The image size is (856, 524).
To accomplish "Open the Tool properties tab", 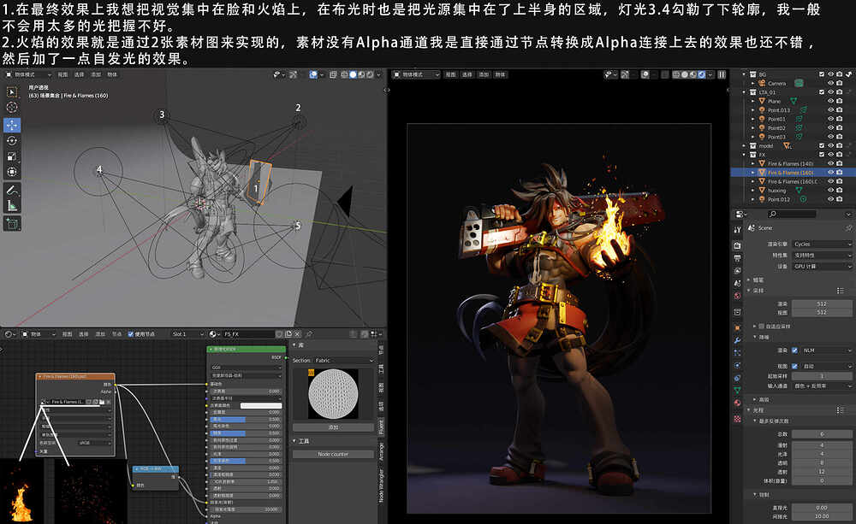I will pyautogui.click(x=738, y=230).
